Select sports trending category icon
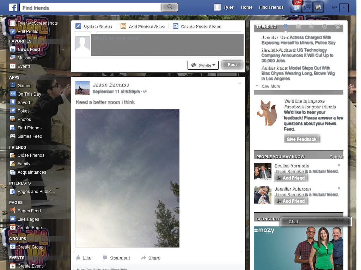 tap(325, 26)
